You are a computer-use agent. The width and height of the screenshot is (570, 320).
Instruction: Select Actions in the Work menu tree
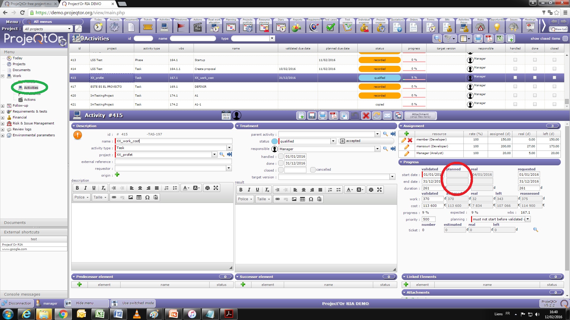tap(30, 100)
